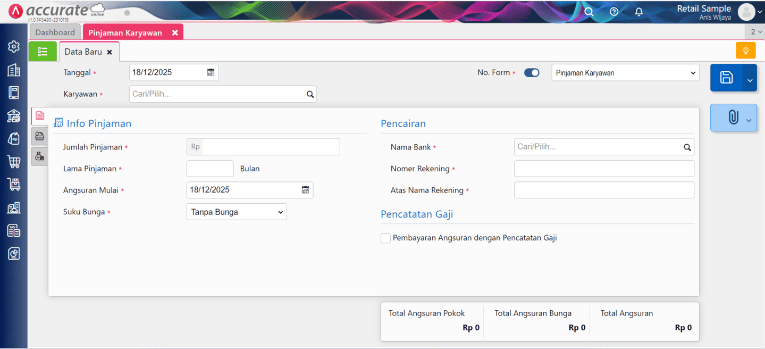
Task: Select the shopping cart sales module icon
Action: pyautogui.click(x=13, y=162)
